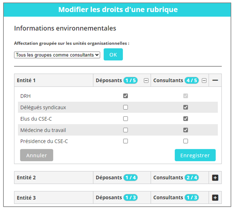This screenshot has width=235, height=212.
Task: Click the Annuler button
Action: coord(37,155)
